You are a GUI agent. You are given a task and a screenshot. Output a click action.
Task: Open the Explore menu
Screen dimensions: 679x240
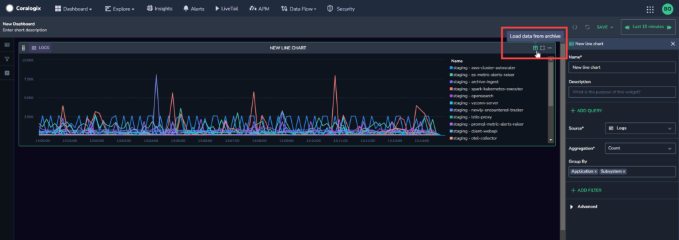tap(119, 9)
